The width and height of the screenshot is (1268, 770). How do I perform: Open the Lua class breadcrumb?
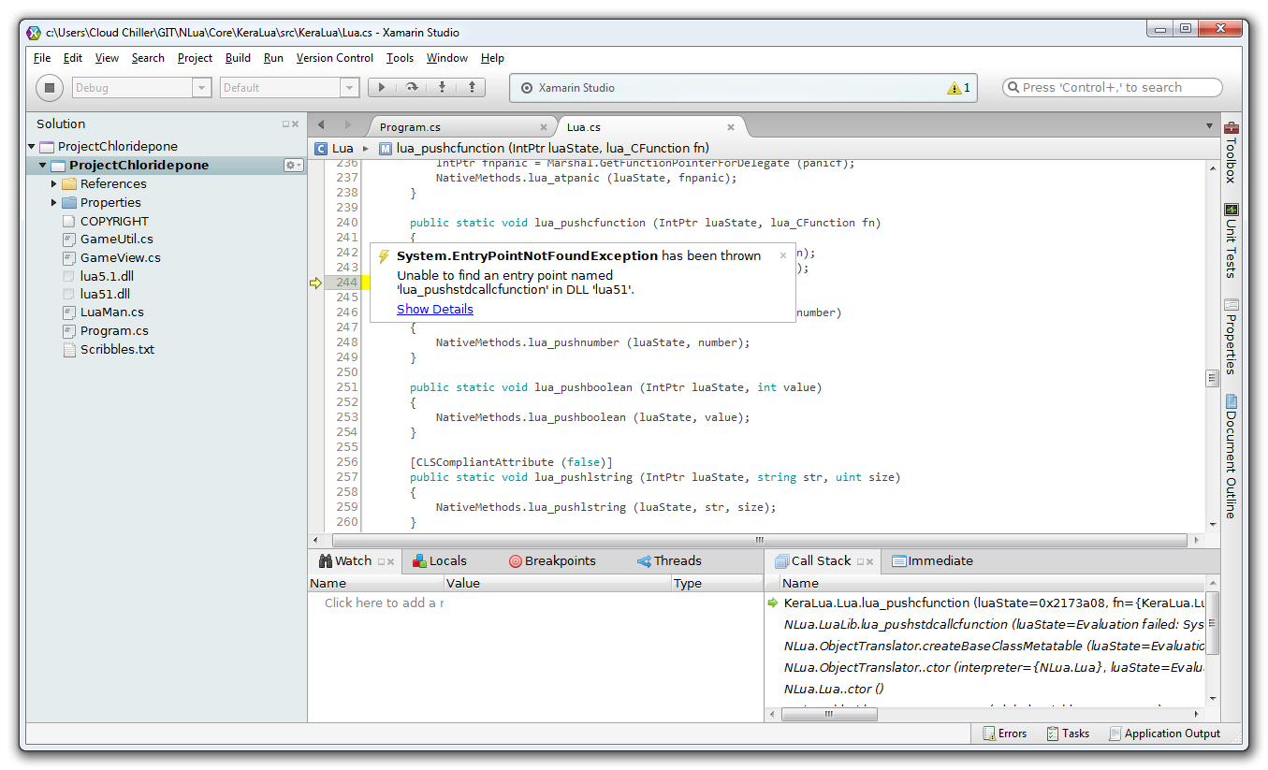click(334, 148)
